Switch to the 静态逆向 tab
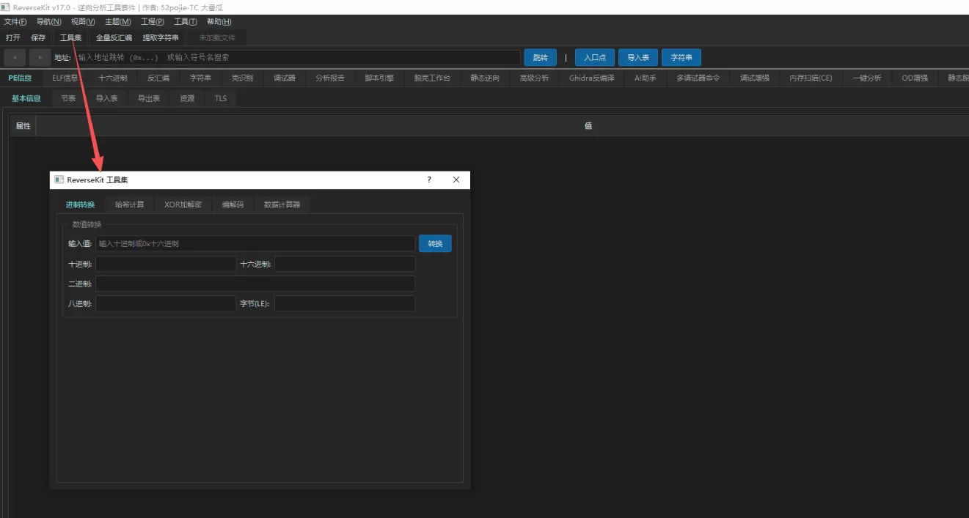Image resolution: width=969 pixels, height=518 pixels. (485, 78)
